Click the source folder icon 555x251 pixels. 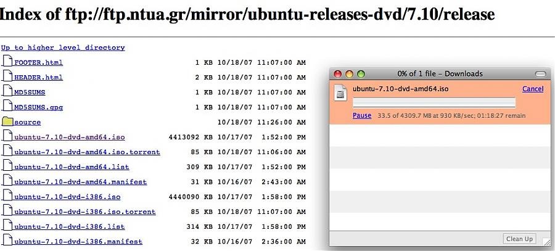pos(7,121)
